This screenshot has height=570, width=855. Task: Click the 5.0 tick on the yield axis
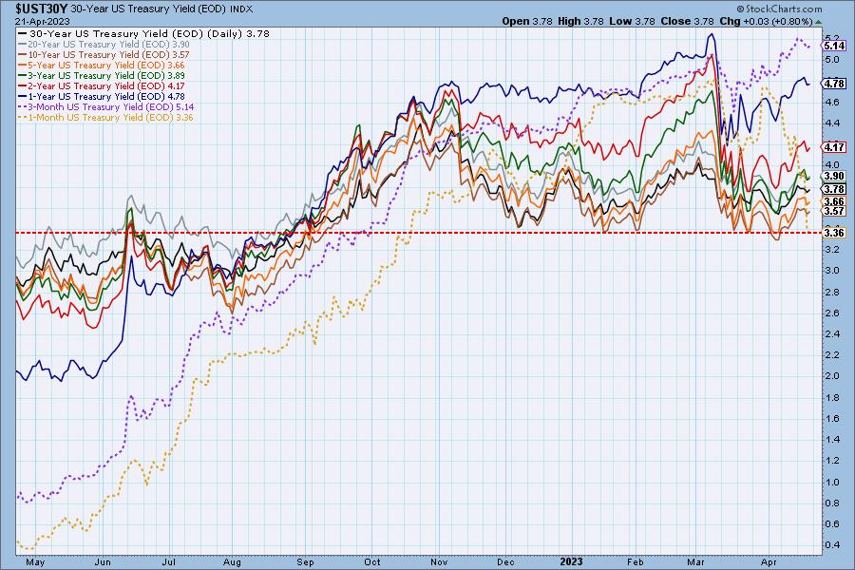pyautogui.click(x=832, y=60)
